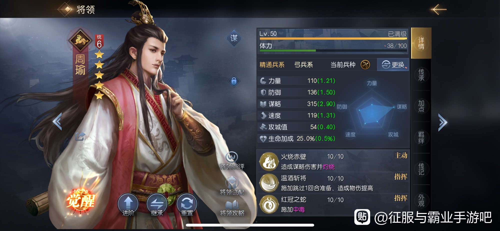Open 将领点评 general reviews
500x231 pixels.
click(x=232, y=160)
